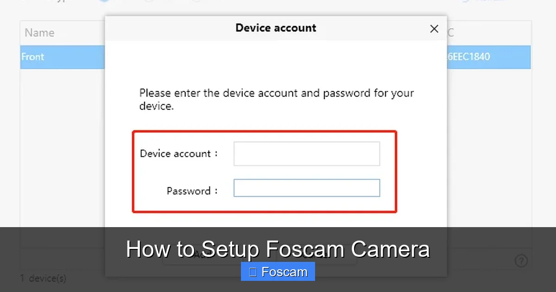Click the Name column header
The width and height of the screenshot is (556, 292).
click(x=39, y=32)
